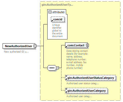Select the com:id attribute box
The height and width of the screenshot is (102, 123).
pos(58,19)
